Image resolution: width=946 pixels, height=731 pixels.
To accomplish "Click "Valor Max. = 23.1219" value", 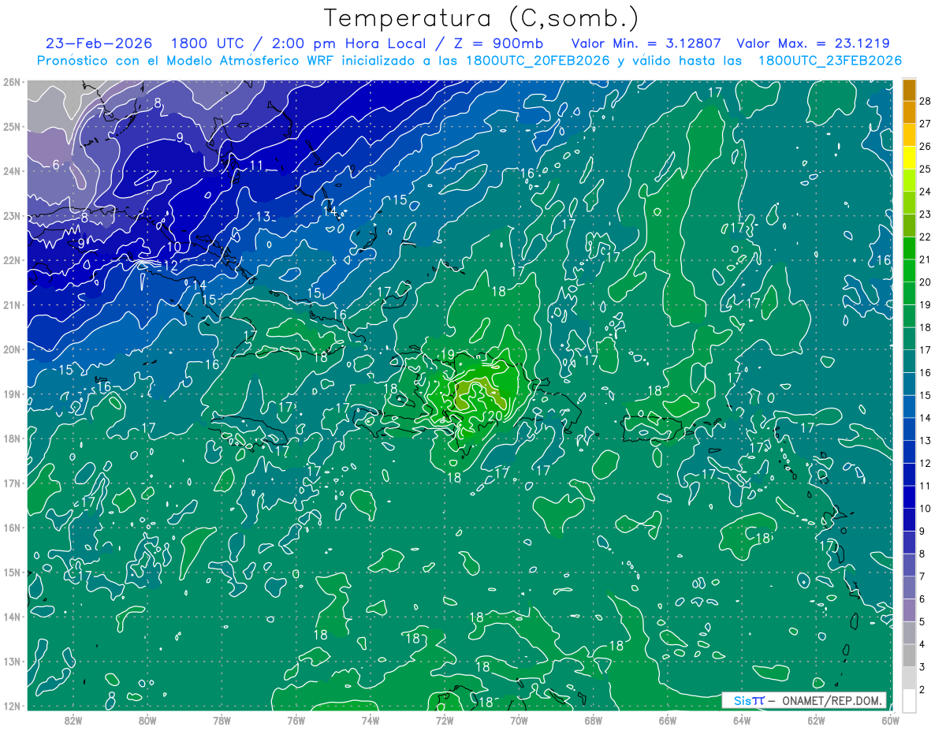I will tap(813, 43).
